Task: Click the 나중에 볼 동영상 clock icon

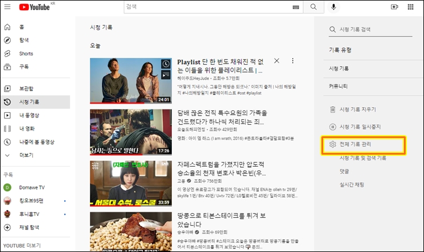Action: (x=7, y=142)
